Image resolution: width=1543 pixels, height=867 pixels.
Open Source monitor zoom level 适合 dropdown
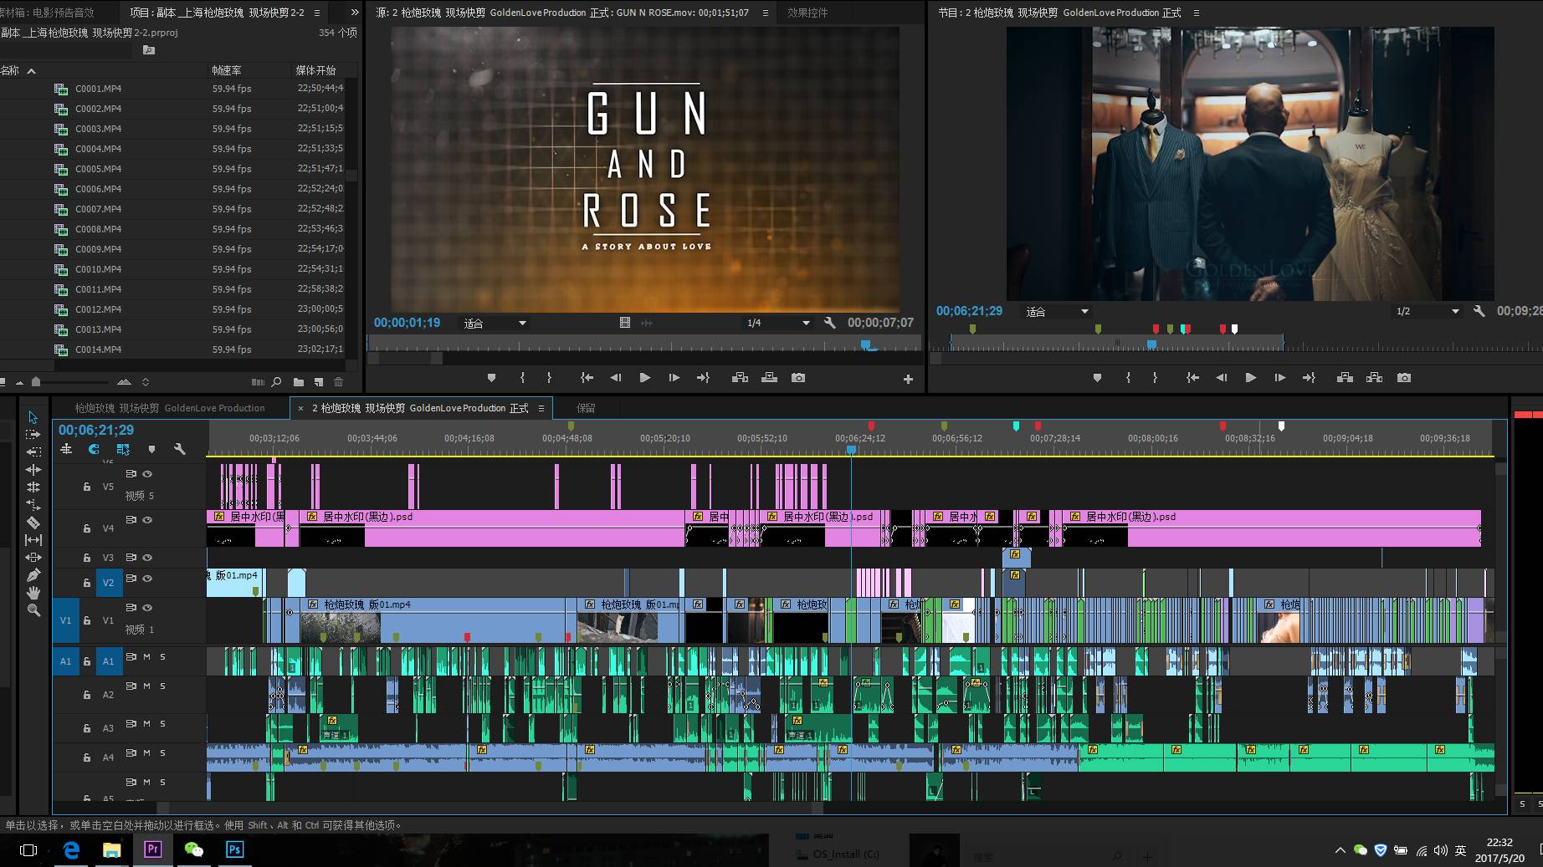(x=495, y=324)
